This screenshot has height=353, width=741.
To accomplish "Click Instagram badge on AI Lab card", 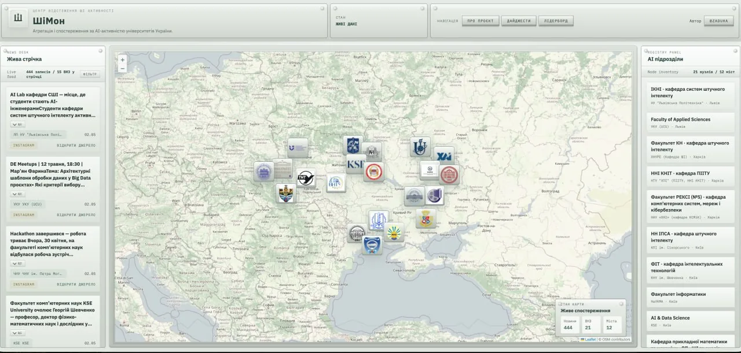I will [24, 145].
